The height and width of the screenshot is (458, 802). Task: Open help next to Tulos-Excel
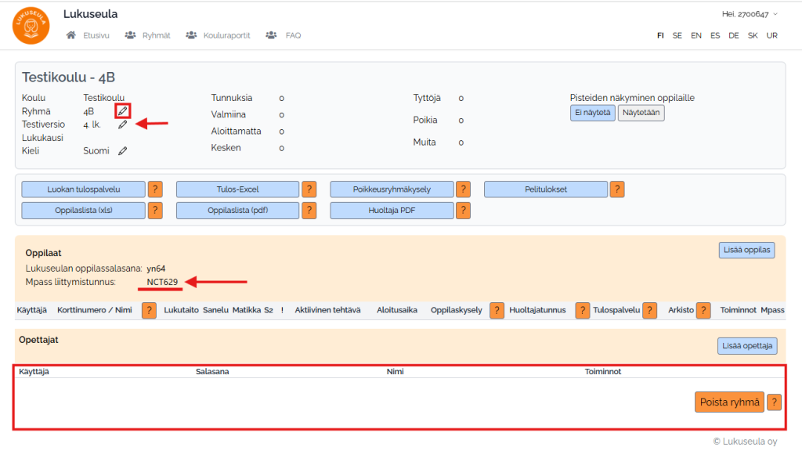pyautogui.click(x=309, y=189)
